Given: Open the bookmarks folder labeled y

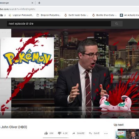Looking at the screenshot, I should pos(3,15).
